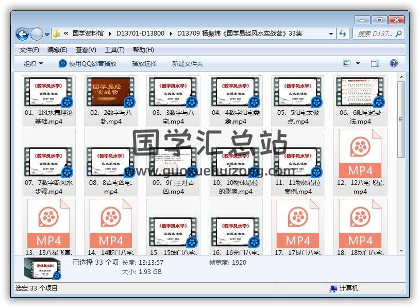Select the 02、2数字与八卦.mp4 video thumbnail
This screenshot has width=420, height=308.
pyautogui.click(x=111, y=93)
